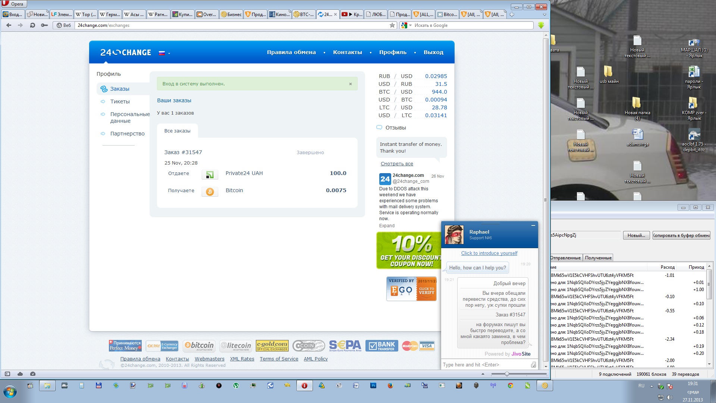Viewport: 716px width, 403px height.
Task: Open the JivoSite link in chat footer
Action: [521, 354]
